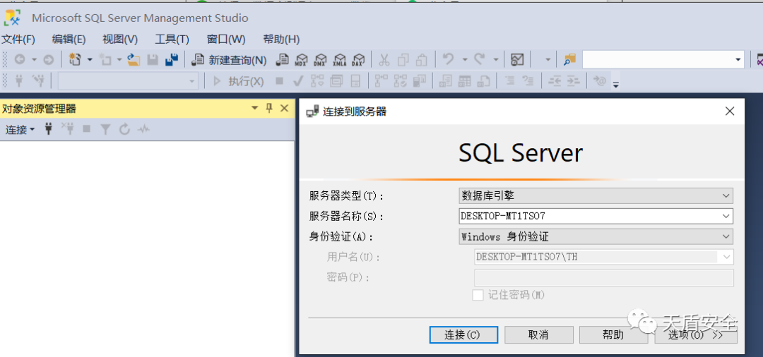
Task: Click the Open File folder icon
Action: point(134,60)
